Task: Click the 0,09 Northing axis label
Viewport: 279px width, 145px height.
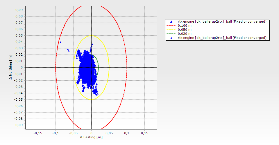Action: 19,10
